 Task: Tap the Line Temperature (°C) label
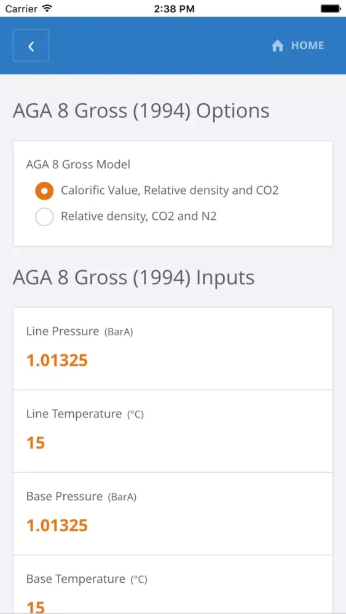click(x=85, y=414)
